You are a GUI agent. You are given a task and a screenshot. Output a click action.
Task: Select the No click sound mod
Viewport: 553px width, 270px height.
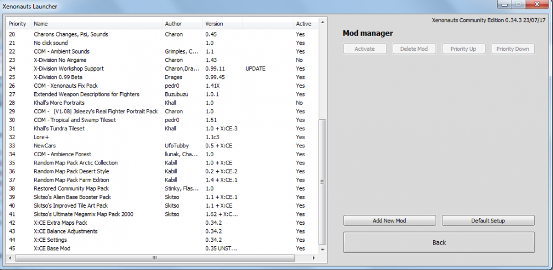pos(162,43)
